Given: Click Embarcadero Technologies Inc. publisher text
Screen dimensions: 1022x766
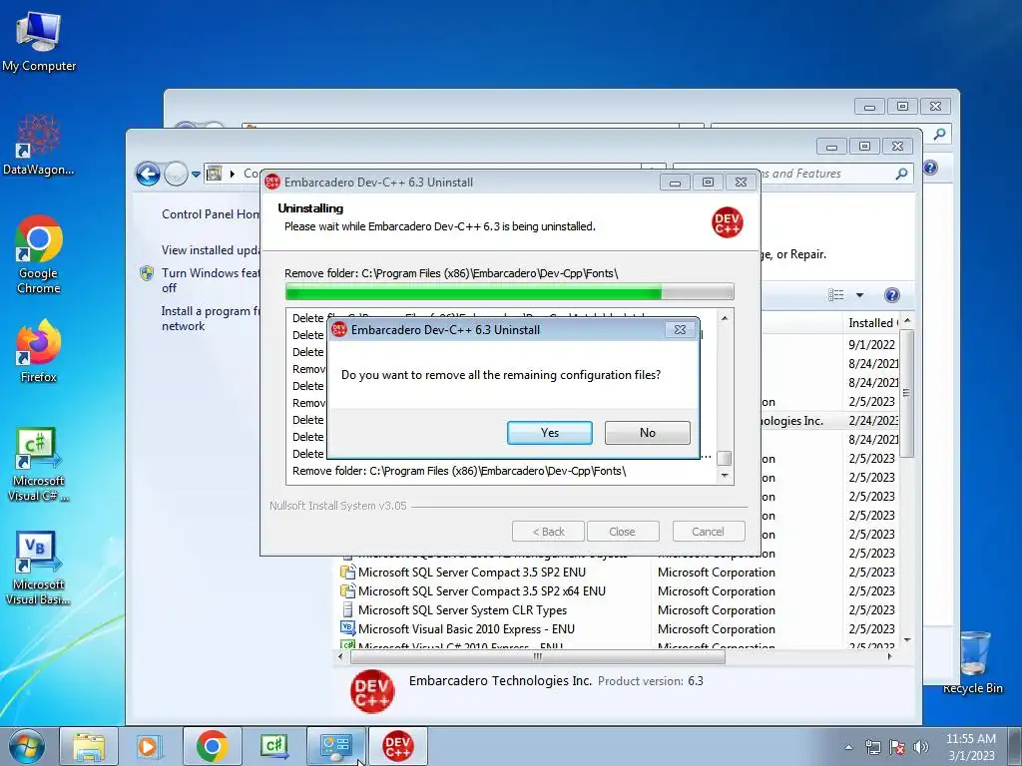Looking at the screenshot, I should click(x=500, y=680).
